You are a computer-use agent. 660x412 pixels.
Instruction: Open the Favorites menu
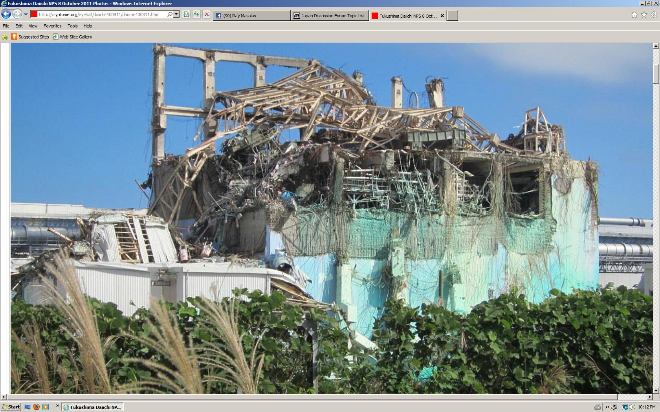tap(52, 26)
